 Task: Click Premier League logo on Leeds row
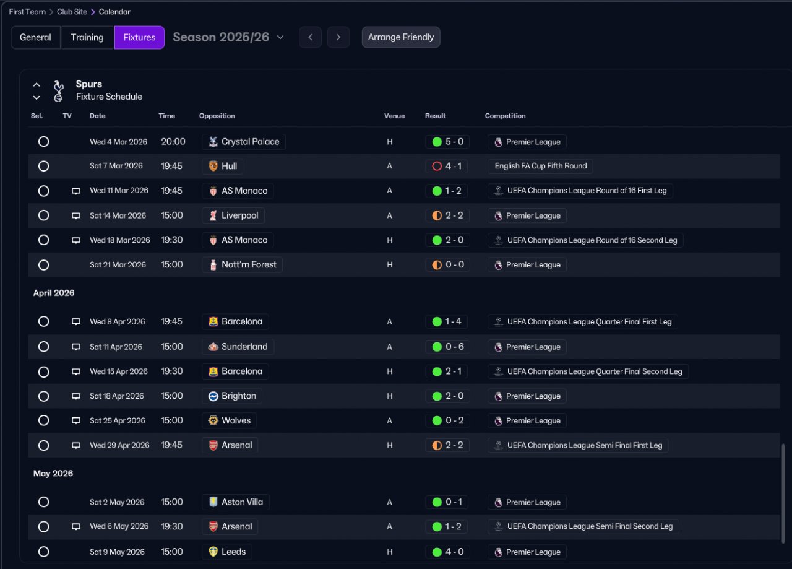pyautogui.click(x=498, y=552)
